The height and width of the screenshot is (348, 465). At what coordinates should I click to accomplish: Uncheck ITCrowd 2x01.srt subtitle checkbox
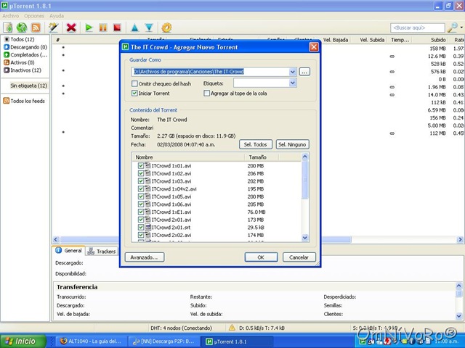tap(141, 227)
